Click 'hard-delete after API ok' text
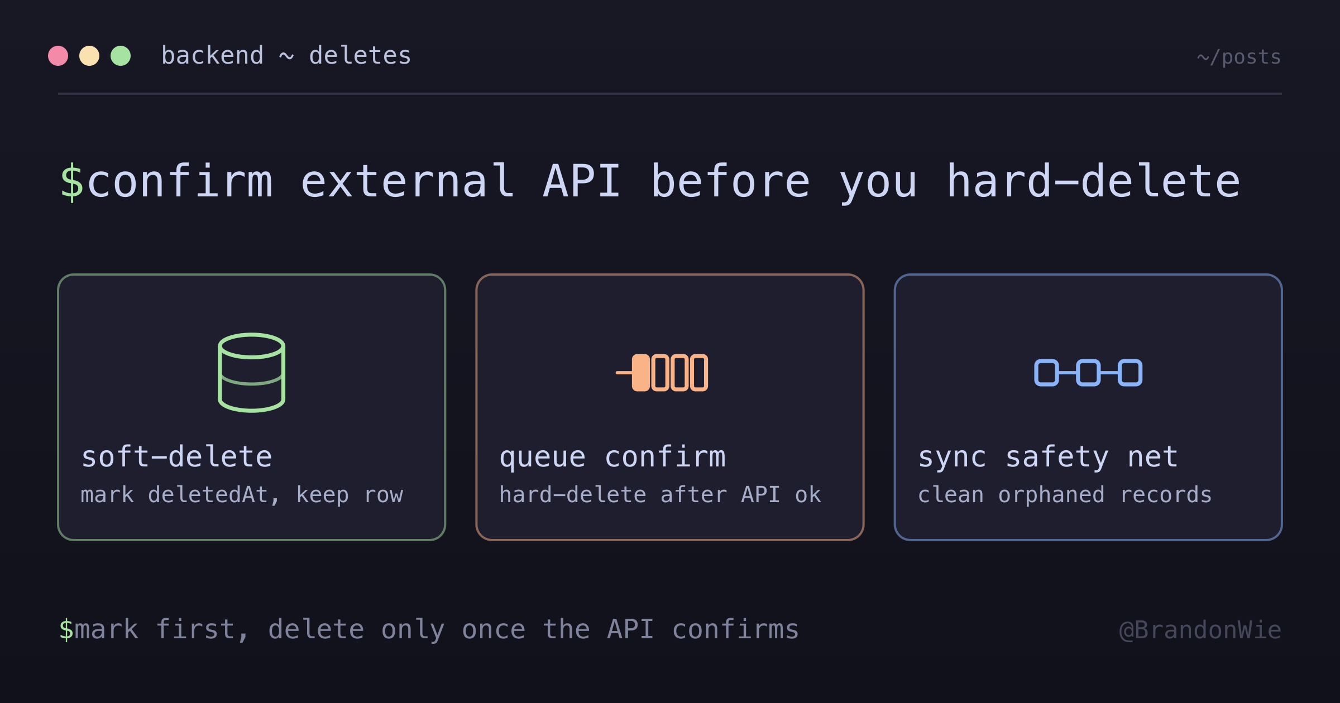Viewport: 1340px width, 703px height. pos(660,495)
